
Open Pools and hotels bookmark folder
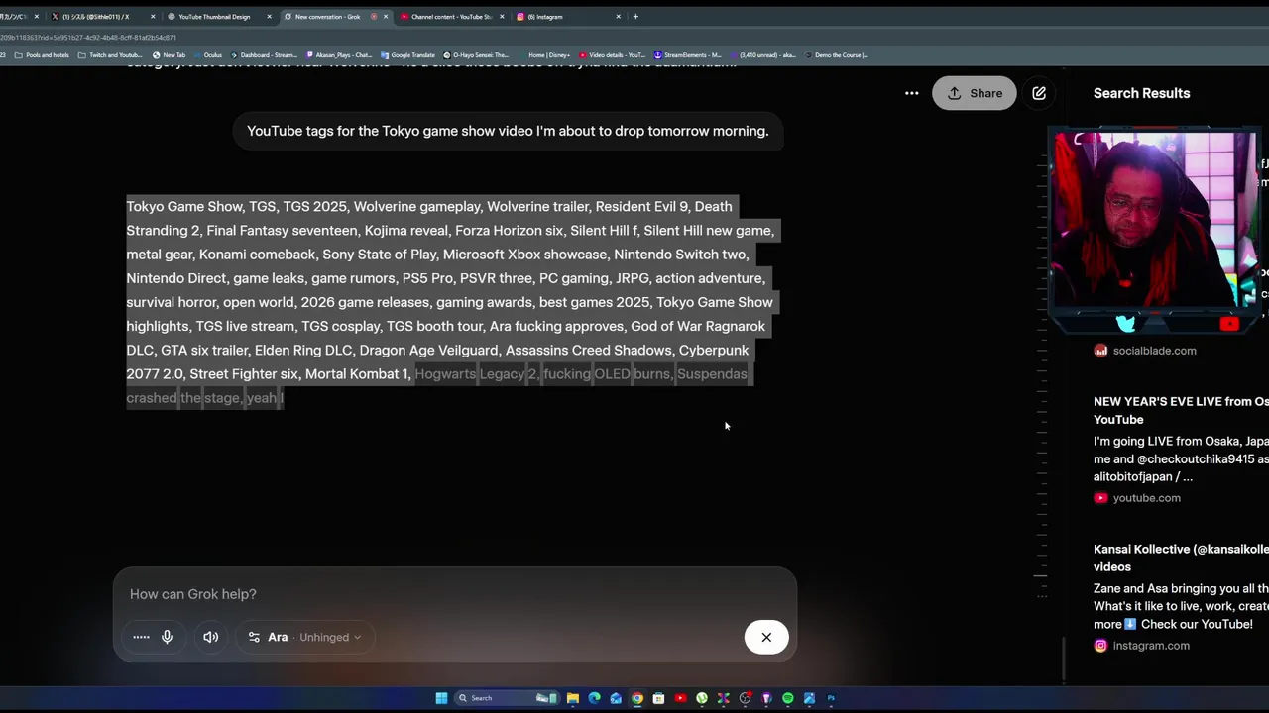click(x=42, y=55)
